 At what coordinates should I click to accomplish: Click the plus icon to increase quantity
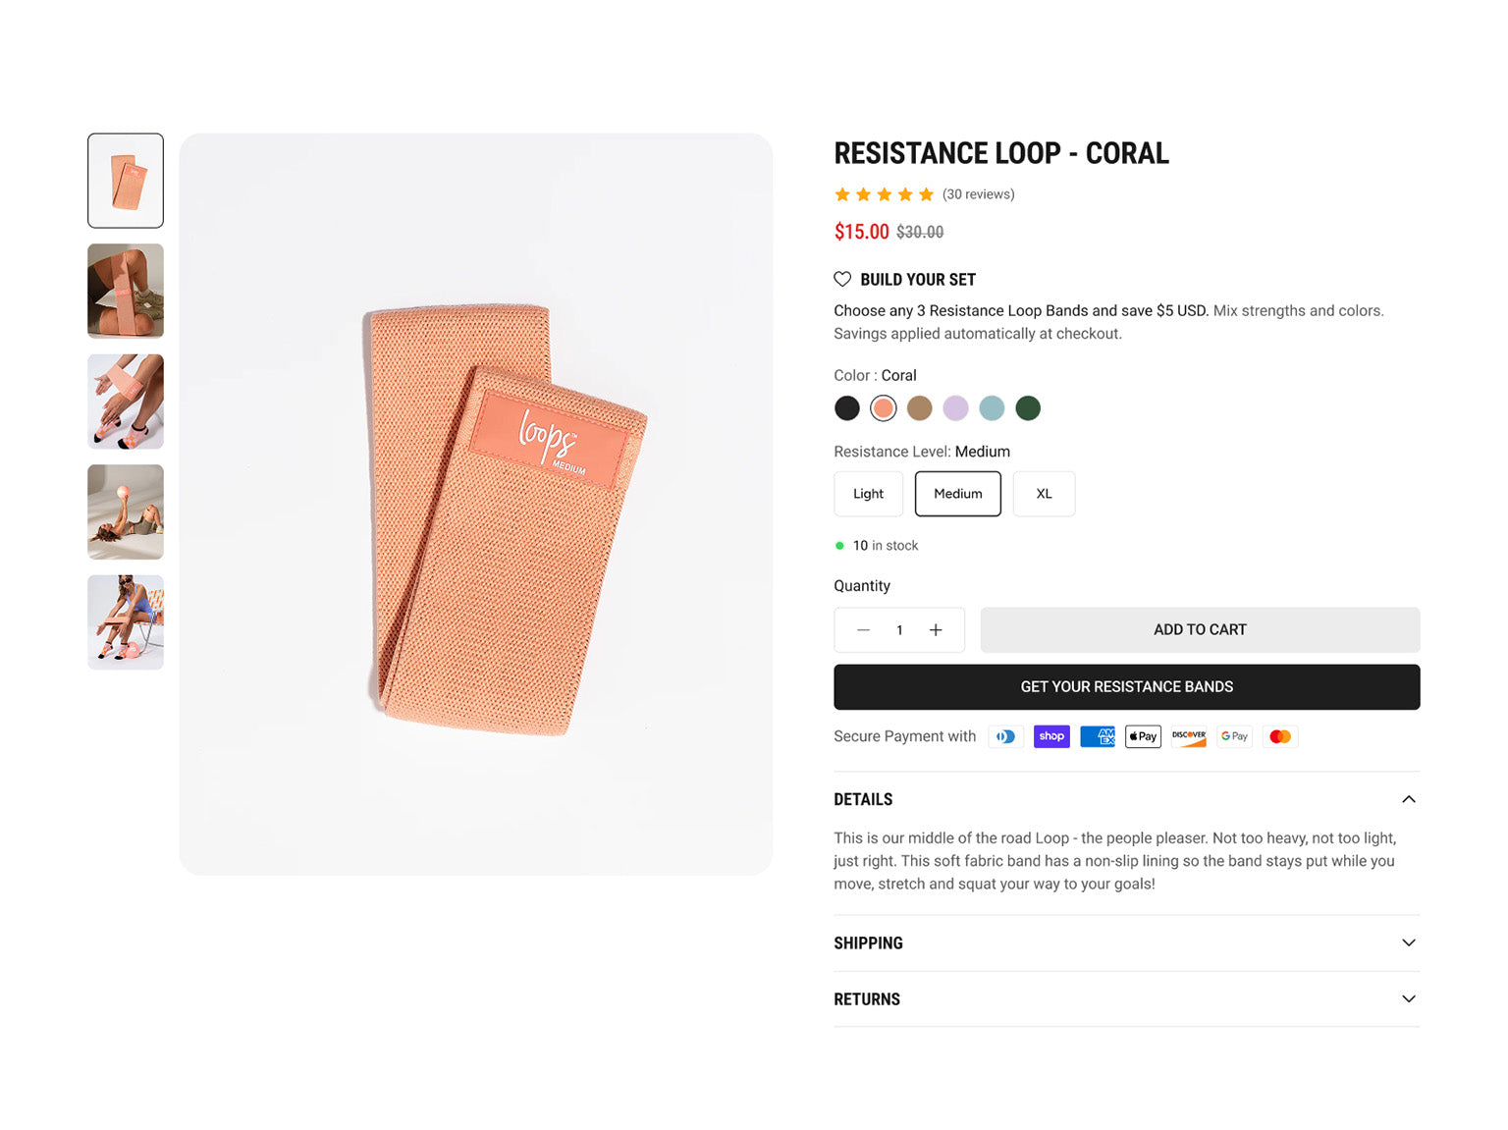(936, 630)
